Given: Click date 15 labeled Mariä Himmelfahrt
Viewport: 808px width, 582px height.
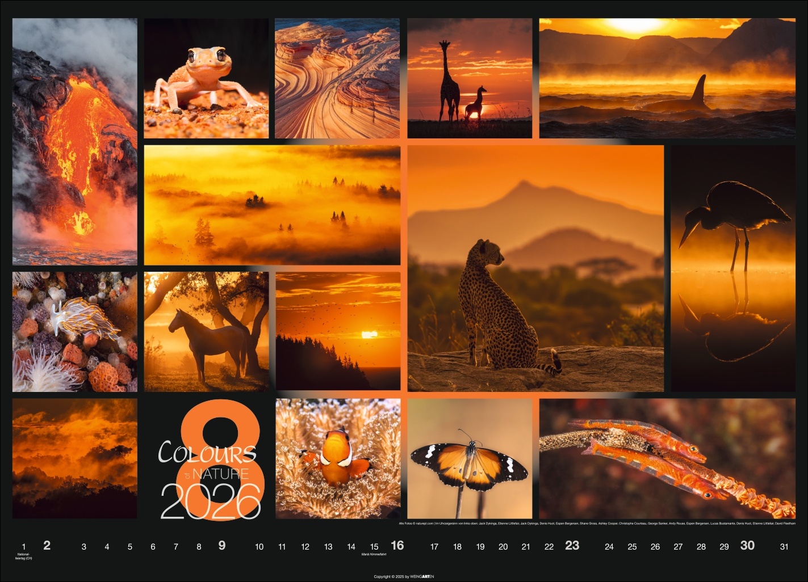Looking at the screenshot, I should point(374,547).
